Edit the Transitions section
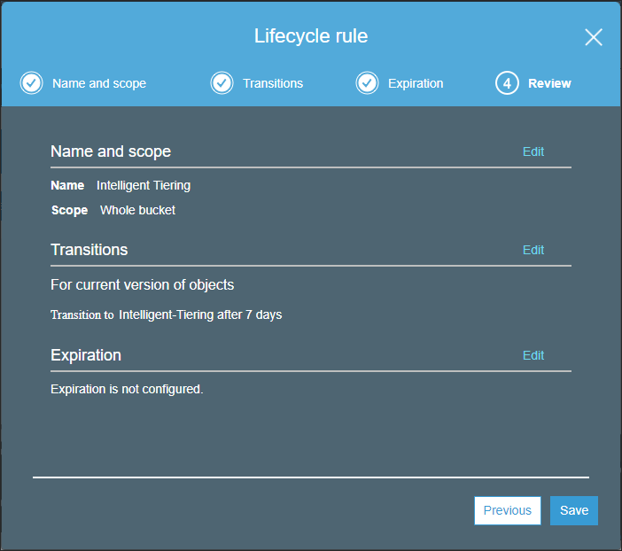 533,250
